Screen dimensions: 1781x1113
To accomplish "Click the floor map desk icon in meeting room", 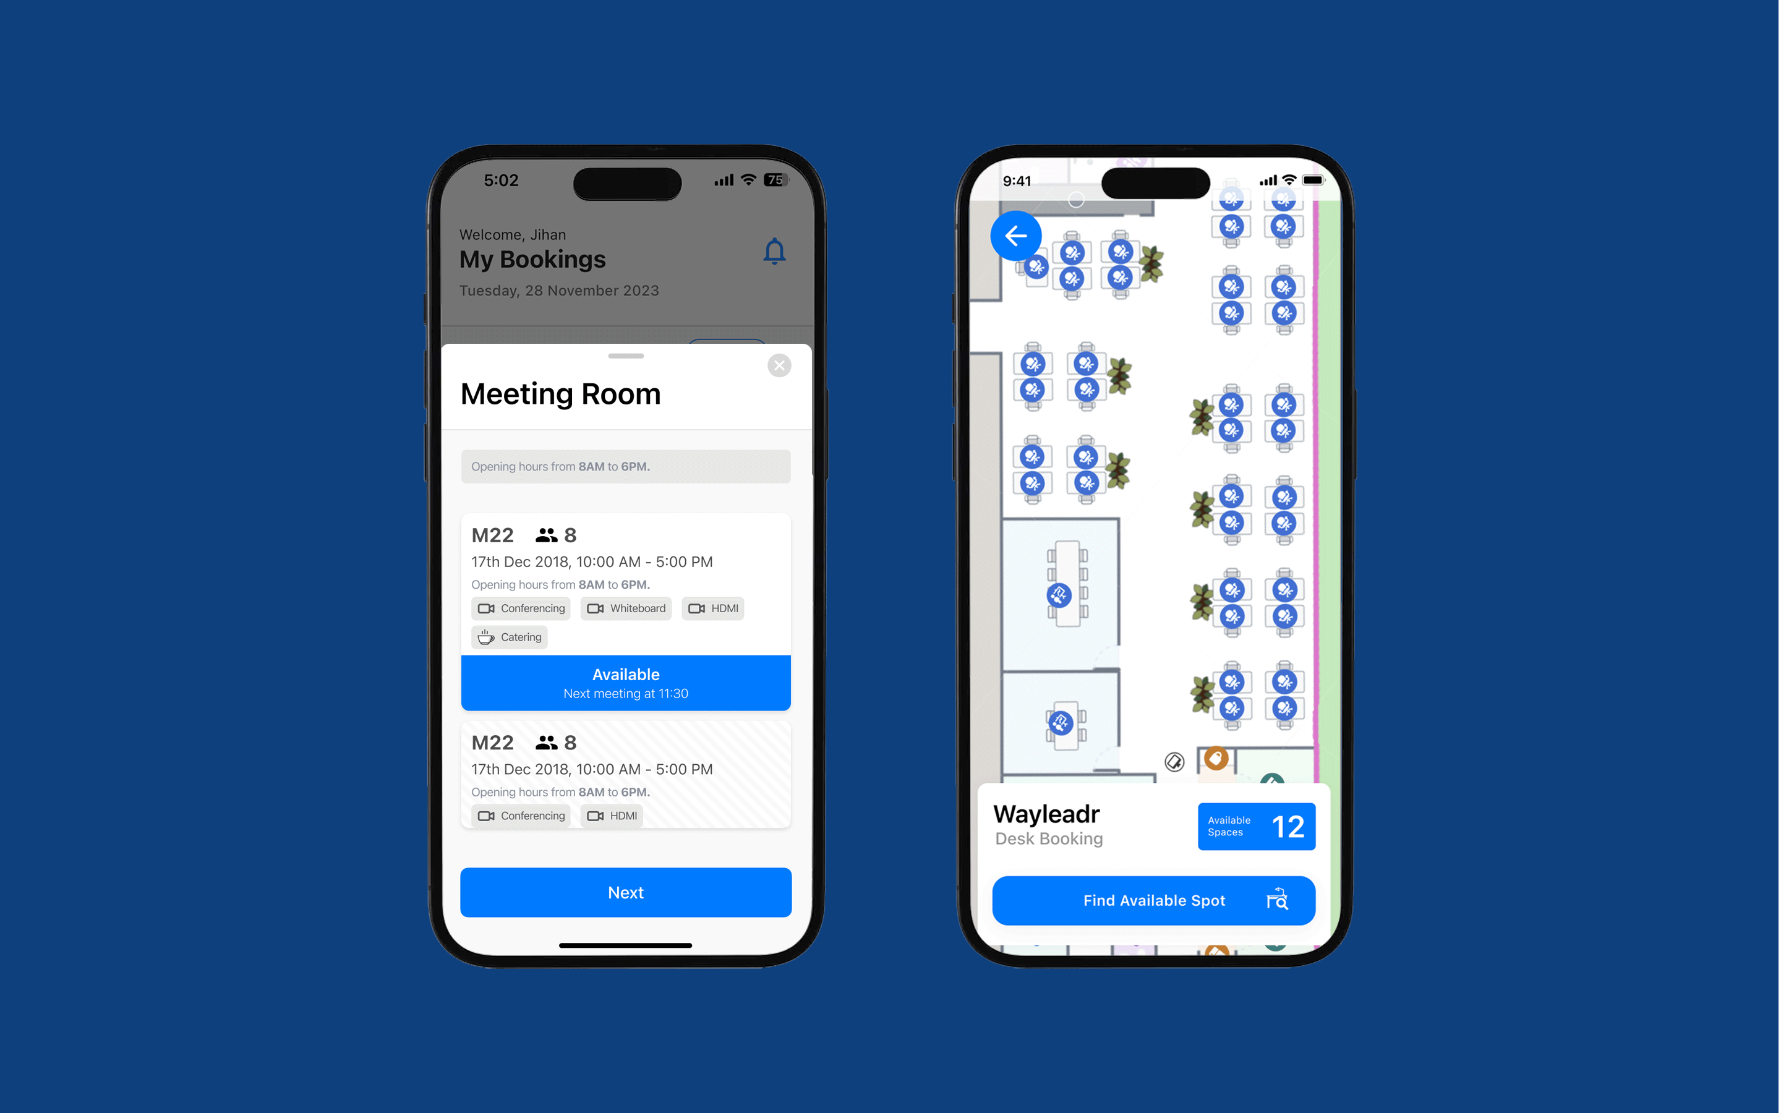I will click(1059, 595).
